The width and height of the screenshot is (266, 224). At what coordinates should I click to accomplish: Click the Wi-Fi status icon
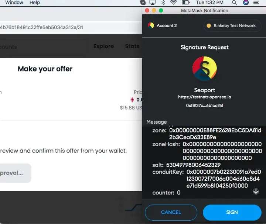pos(173,3)
